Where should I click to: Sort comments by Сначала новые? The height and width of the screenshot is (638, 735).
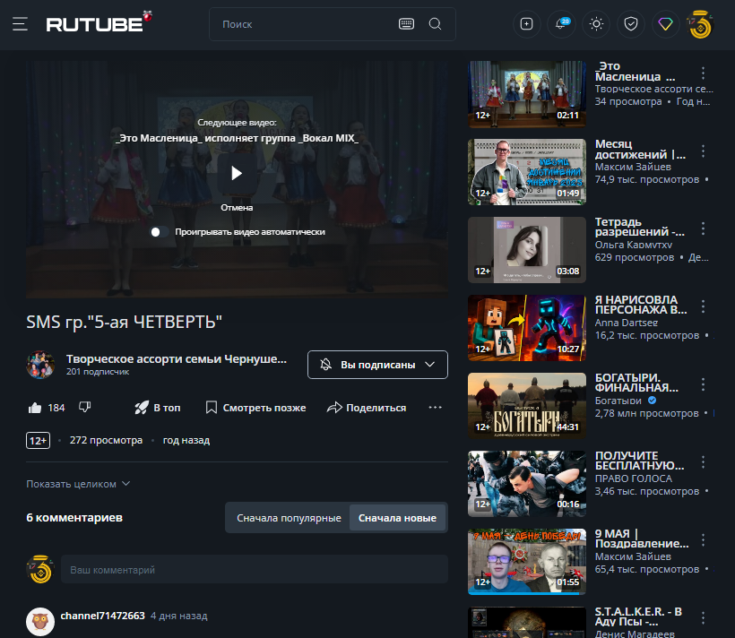(397, 518)
